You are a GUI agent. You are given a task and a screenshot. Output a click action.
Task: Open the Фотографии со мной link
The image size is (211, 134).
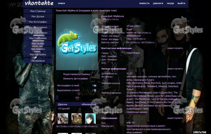coord(68,86)
